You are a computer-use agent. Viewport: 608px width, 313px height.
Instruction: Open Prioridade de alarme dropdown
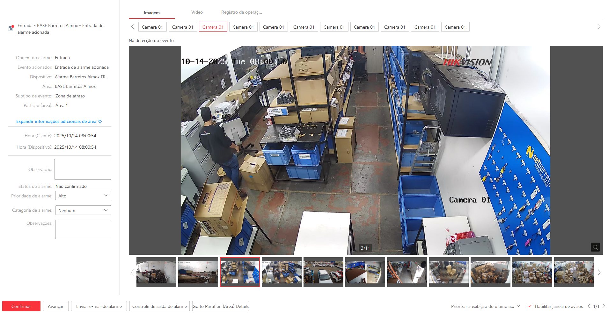pos(83,196)
